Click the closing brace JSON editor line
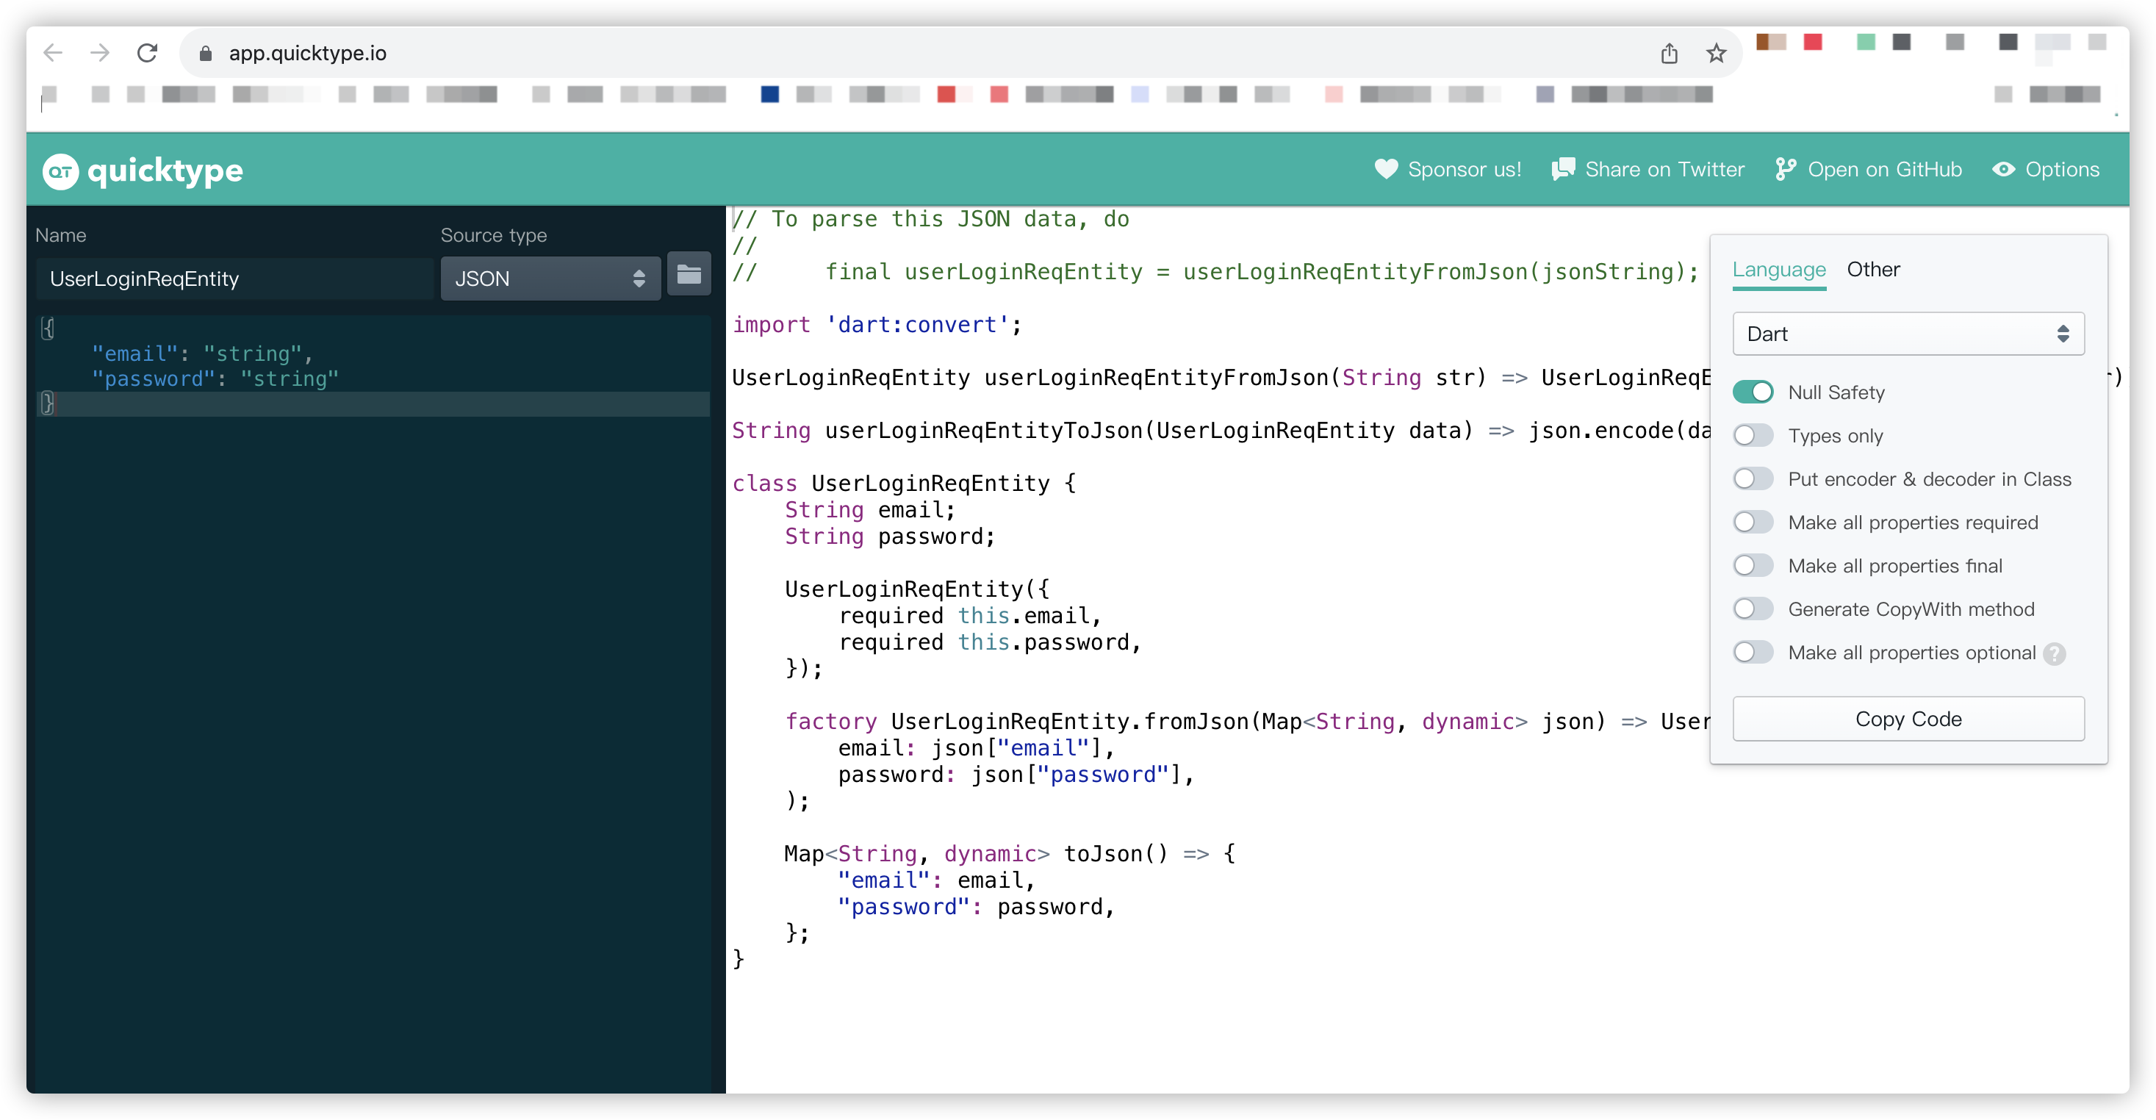This screenshot has width=2156, height=1120. coord(373,403)
